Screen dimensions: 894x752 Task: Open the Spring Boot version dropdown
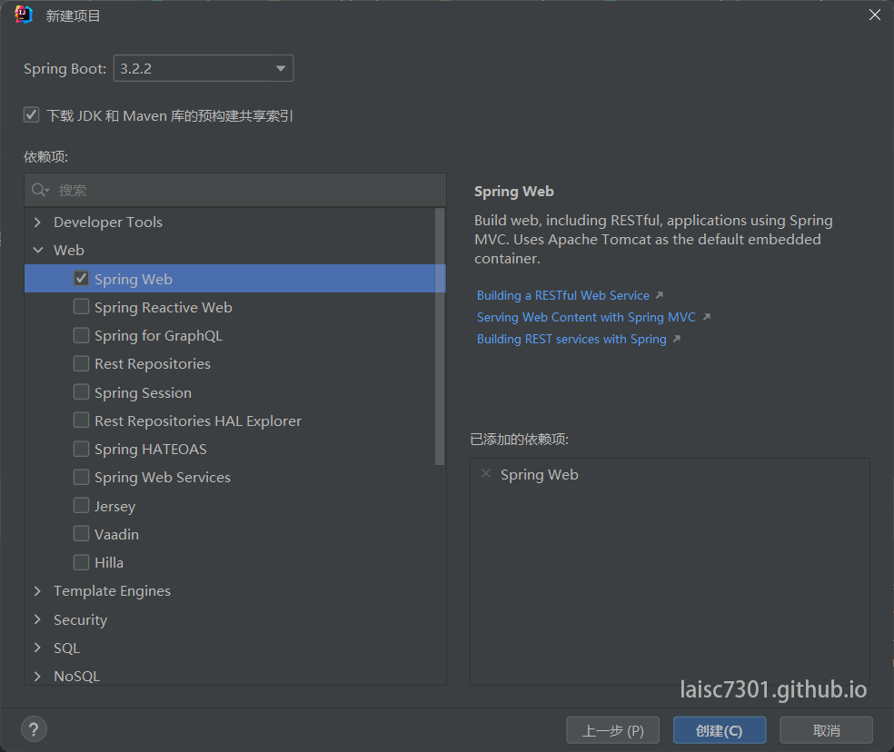[281, 69]
